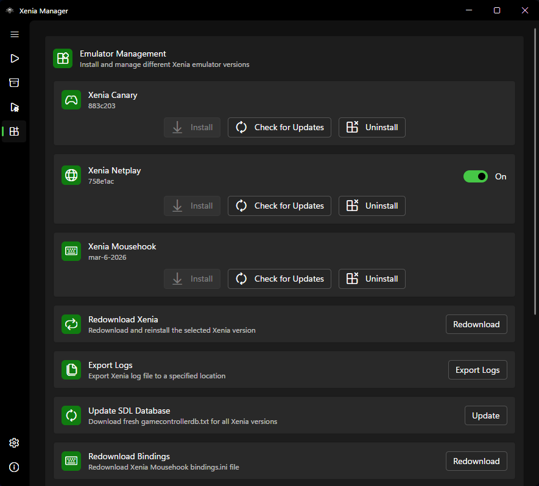Check for Updates for Xenia Mousehook
Screen dimensions: 539x486
click(x=279, y=279)
